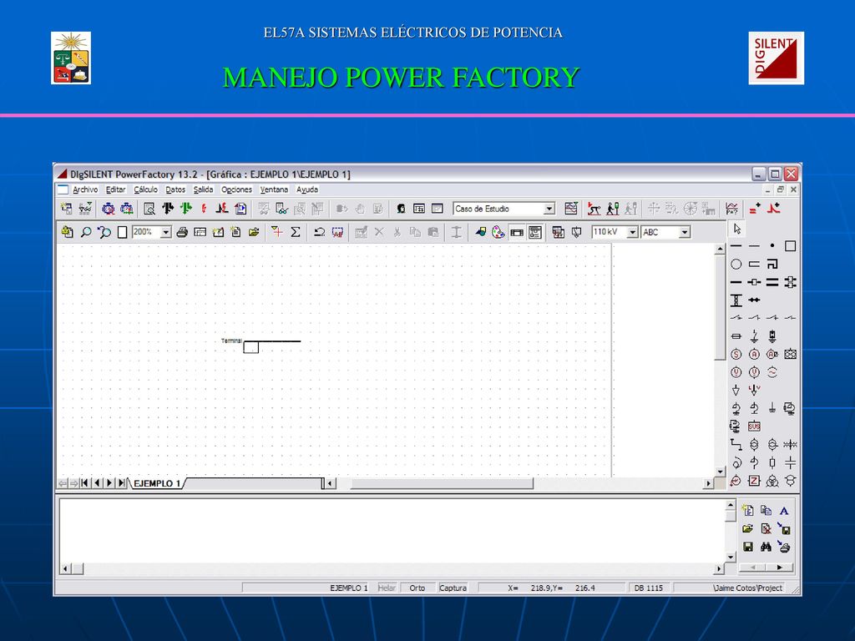The height and width of the screenshot is (641, 855).
Task: Click the magnifier zoom-in icon
Action: 86,232
